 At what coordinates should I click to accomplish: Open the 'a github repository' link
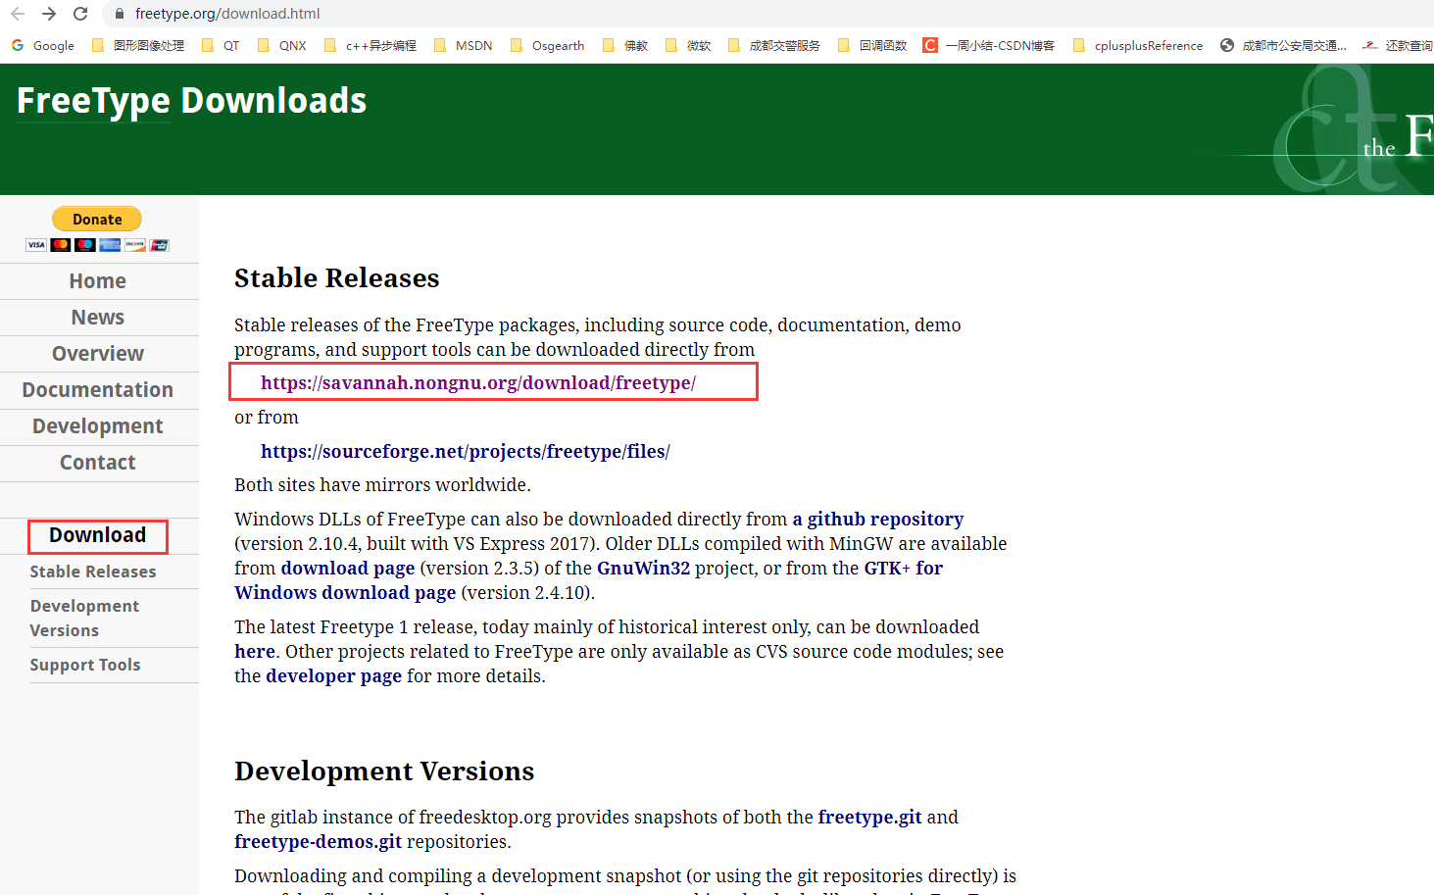[x=878, y=519]
